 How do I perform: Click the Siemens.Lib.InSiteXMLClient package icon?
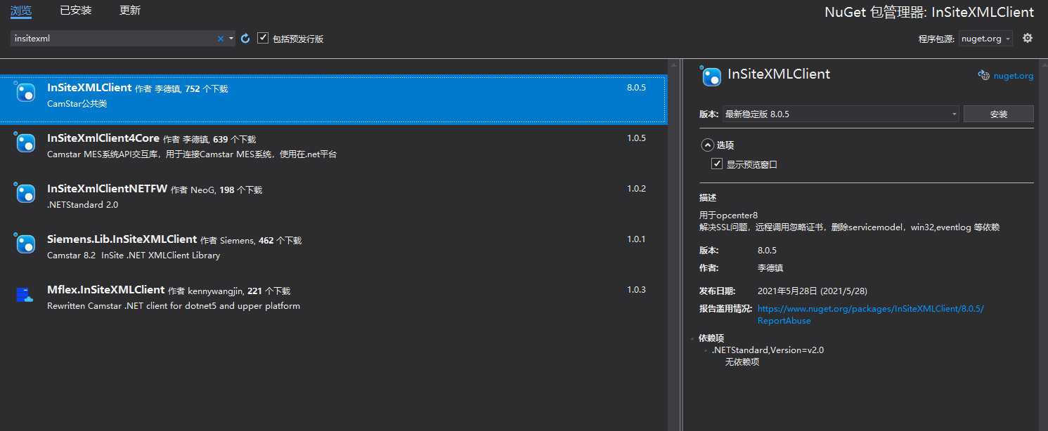point(25,244)
